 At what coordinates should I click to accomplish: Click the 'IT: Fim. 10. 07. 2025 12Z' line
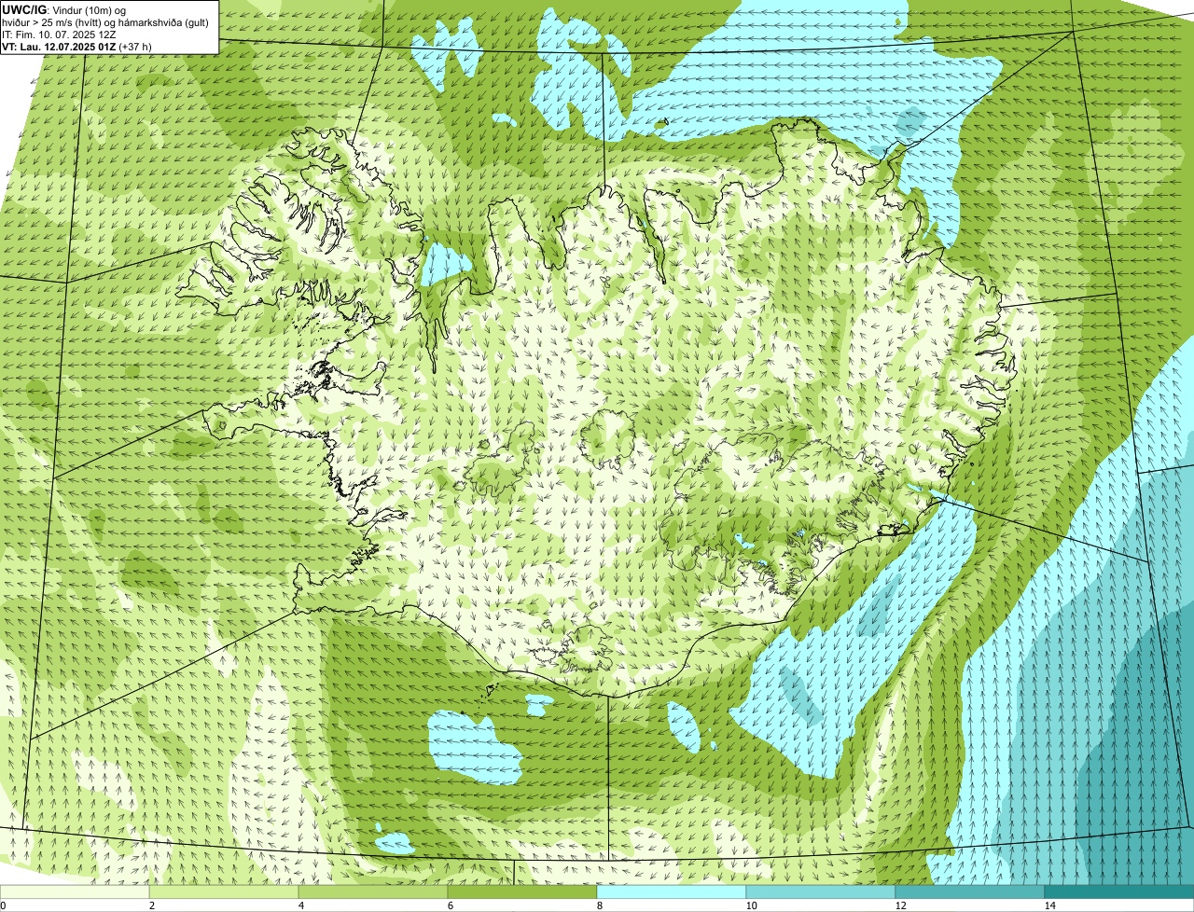[x=59, y=34]
